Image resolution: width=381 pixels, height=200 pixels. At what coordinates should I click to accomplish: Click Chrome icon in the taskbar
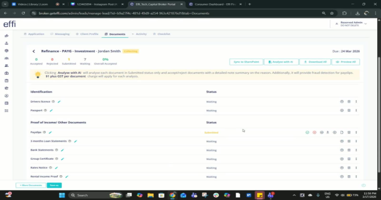pyautogui.click(x=172, y=195)
